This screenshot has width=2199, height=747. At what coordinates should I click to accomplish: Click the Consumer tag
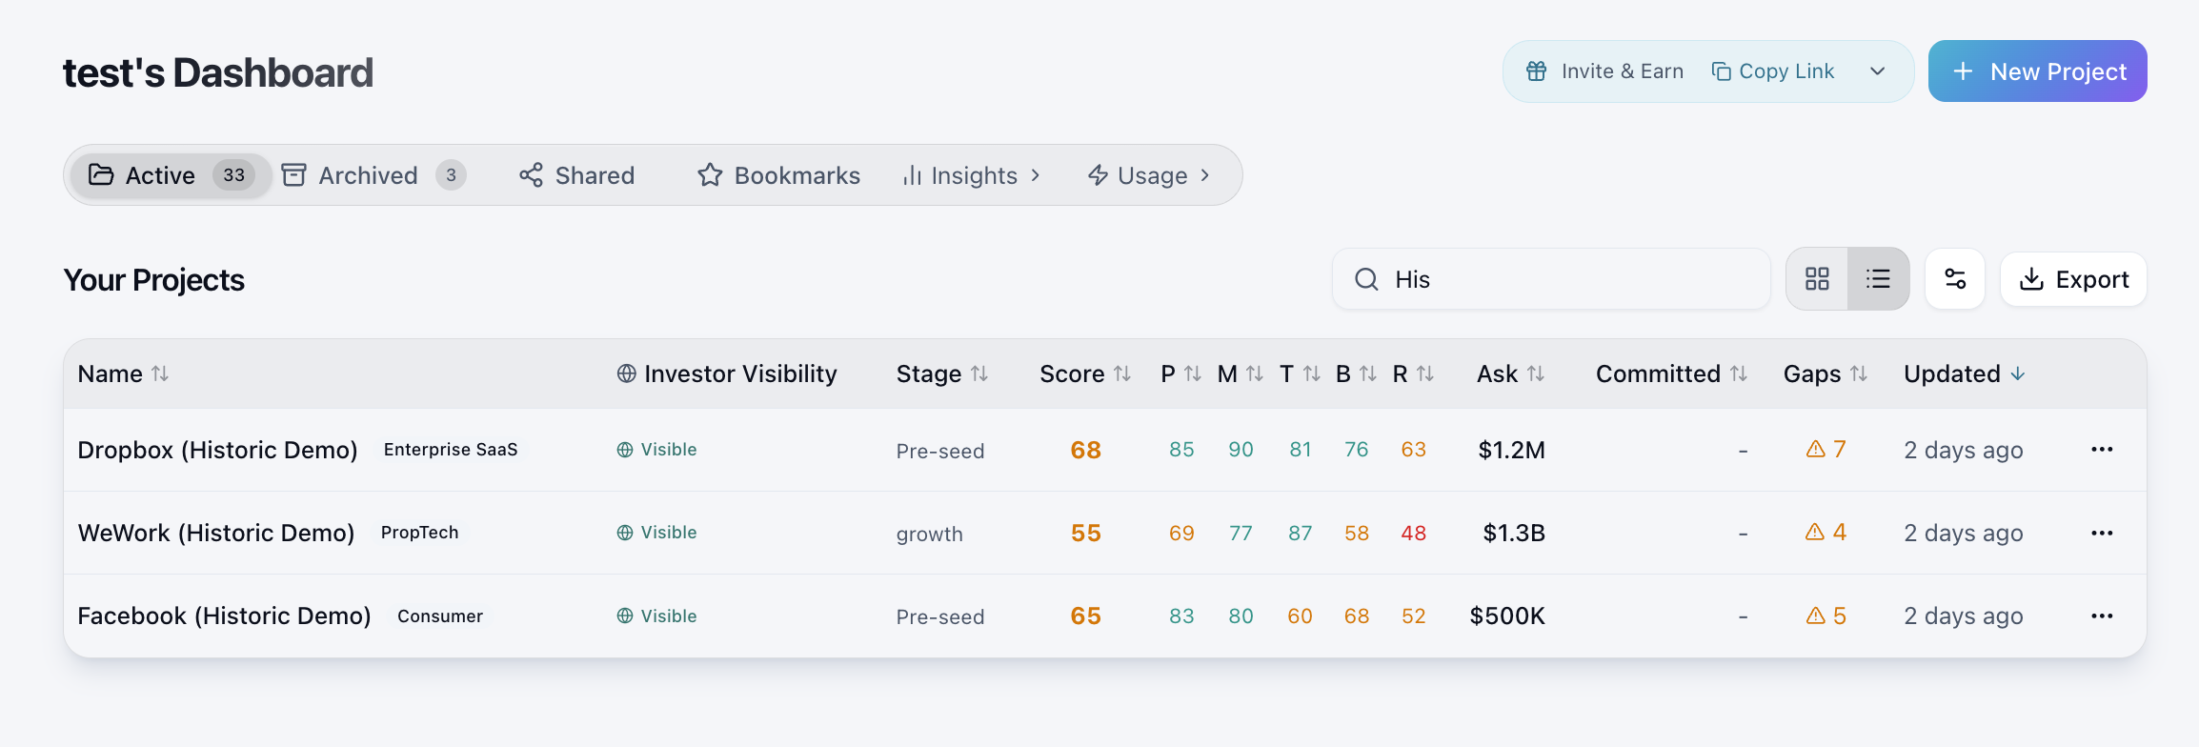(x=440, y=616)
